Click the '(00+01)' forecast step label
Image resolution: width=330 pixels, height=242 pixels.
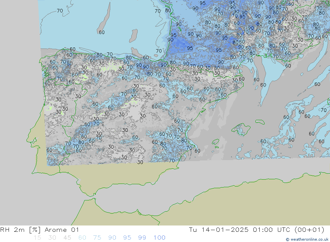[x=310, y=230]
